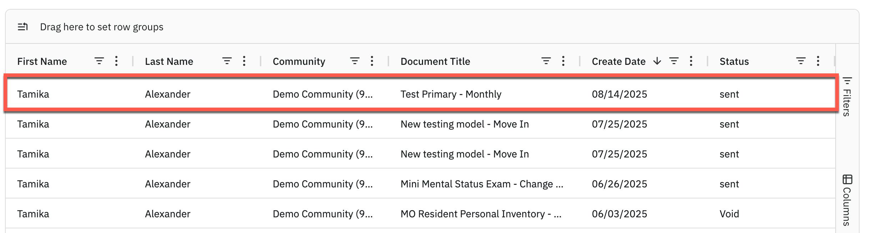
Task: Open First Name column options menu
Action: (116, 61)
